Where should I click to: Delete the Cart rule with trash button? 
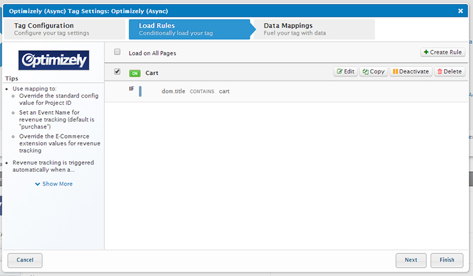point(449,72)
